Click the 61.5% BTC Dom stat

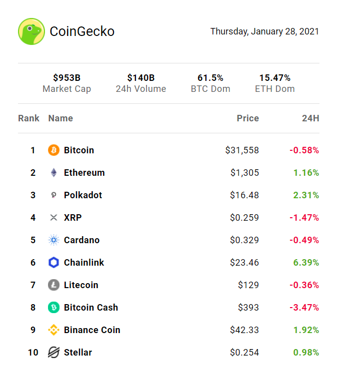[210, 83]
